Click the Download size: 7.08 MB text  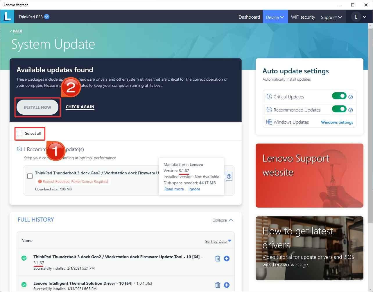click(53, 189)
